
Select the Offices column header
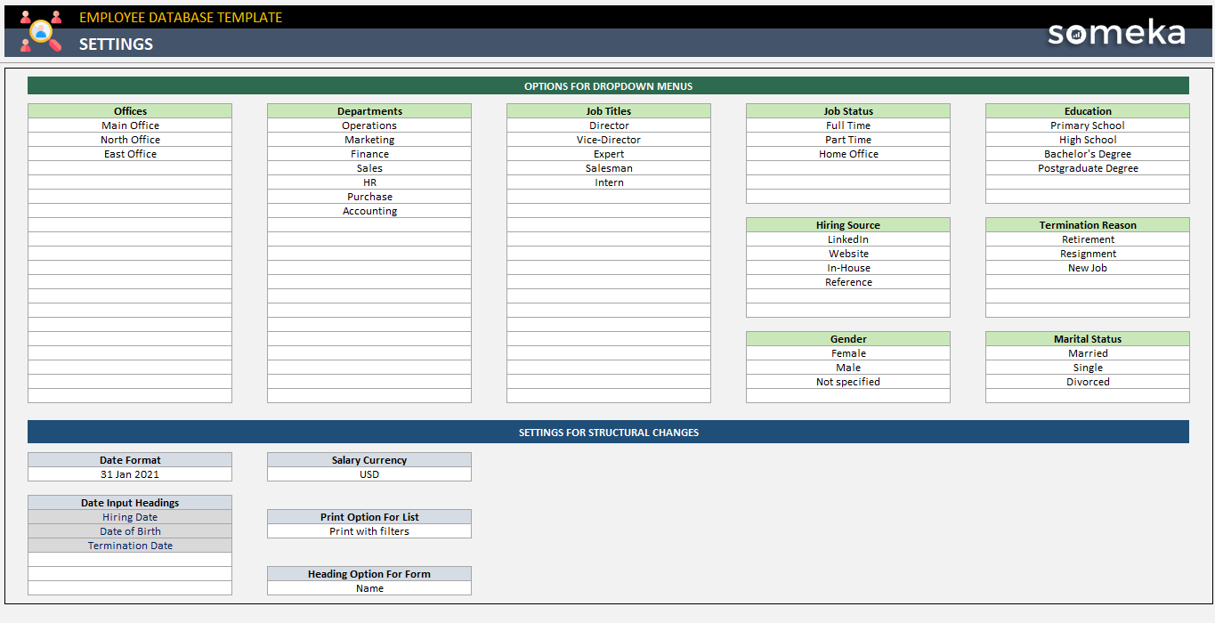coord(129,110)
